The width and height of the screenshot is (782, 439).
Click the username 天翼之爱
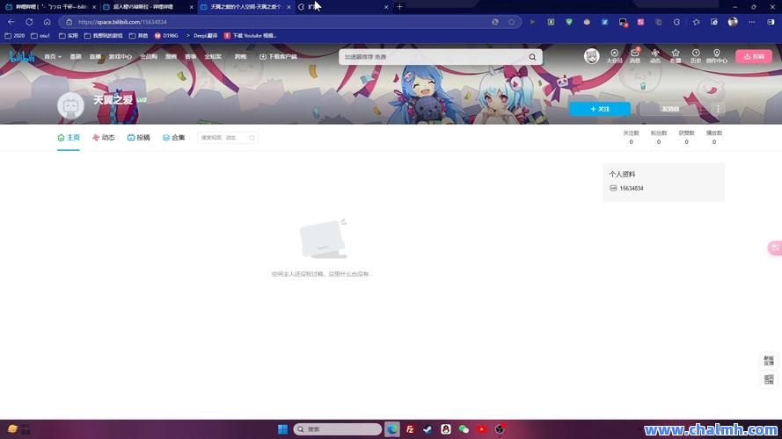click(113, 100)
